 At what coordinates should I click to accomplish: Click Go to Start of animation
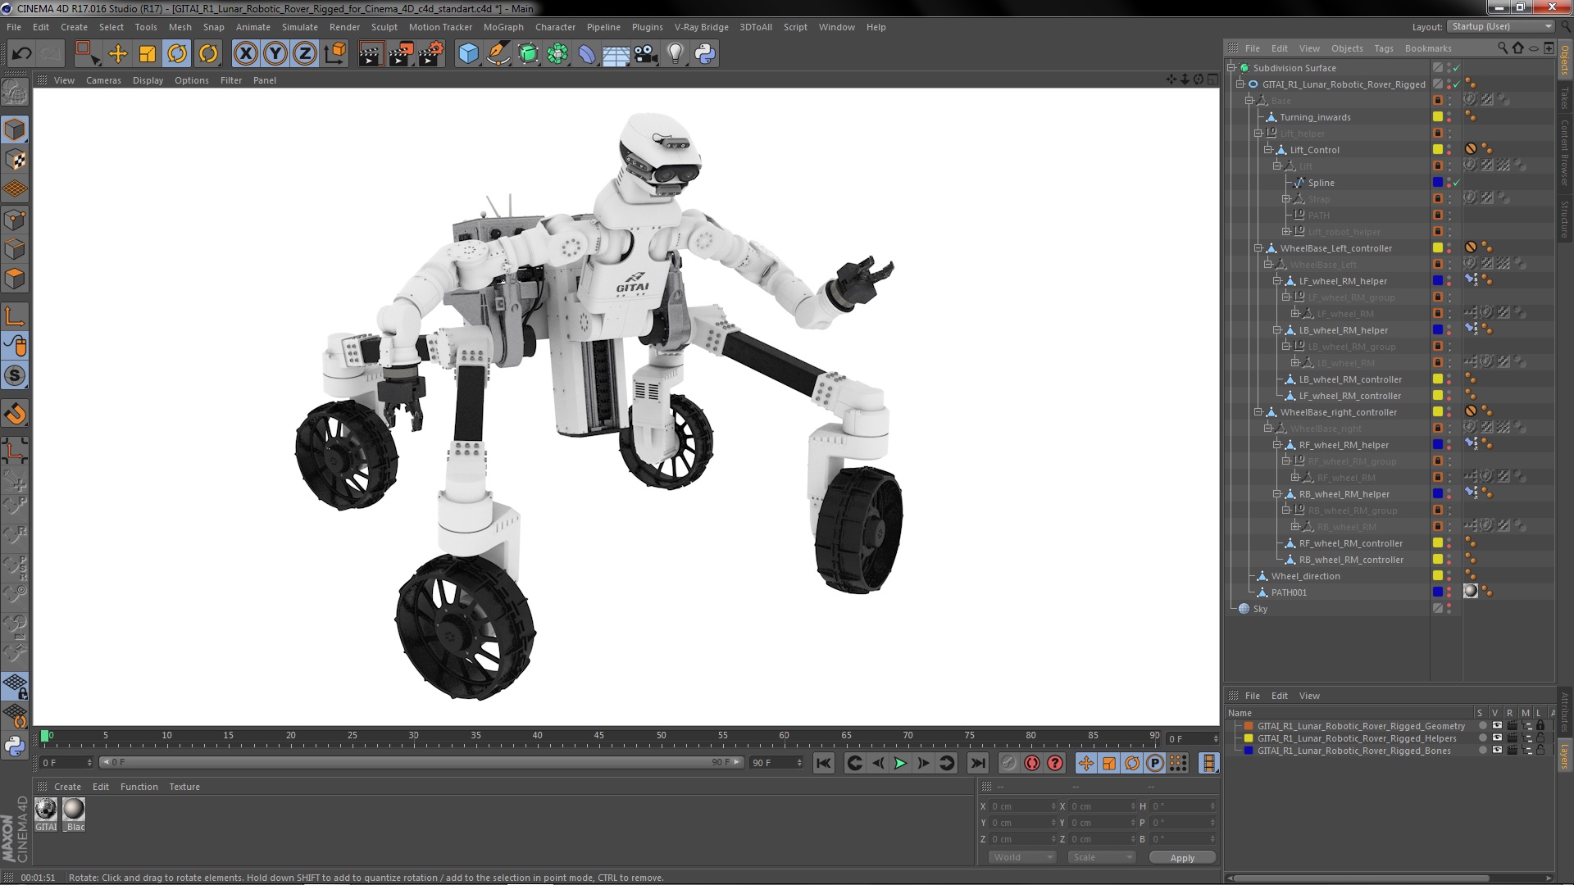824,763
